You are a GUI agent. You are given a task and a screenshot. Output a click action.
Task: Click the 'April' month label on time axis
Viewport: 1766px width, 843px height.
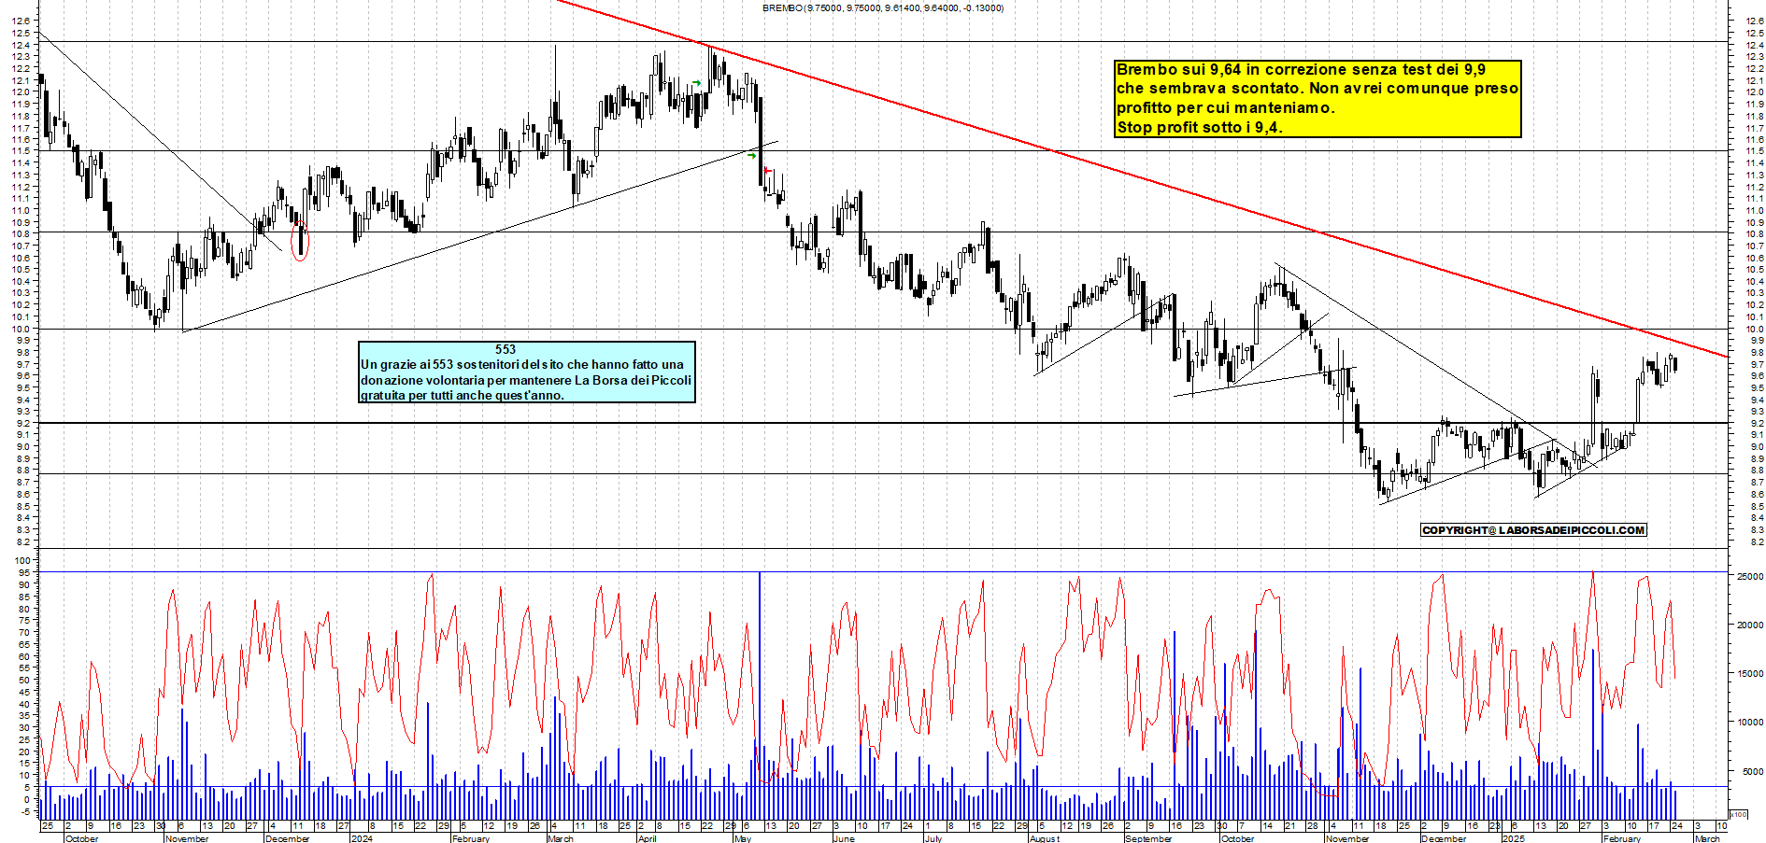point(647,838)
